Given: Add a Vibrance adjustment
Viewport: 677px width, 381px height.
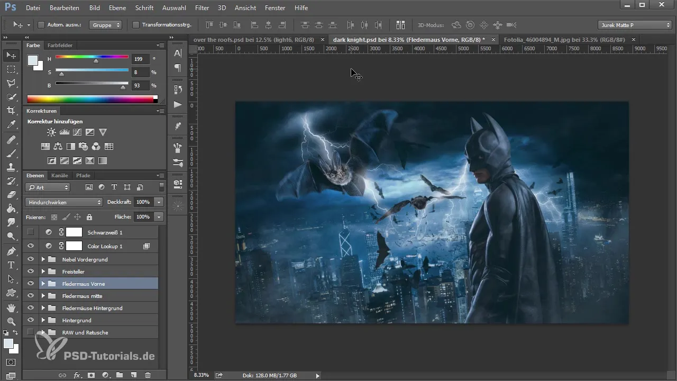Looking at the screenshot, I should pyautogui.click(x=103, y=132).
